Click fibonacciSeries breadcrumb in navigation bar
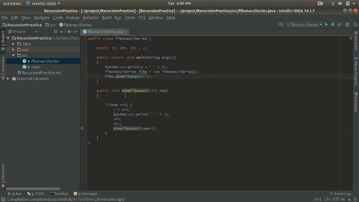 (76, 25)
